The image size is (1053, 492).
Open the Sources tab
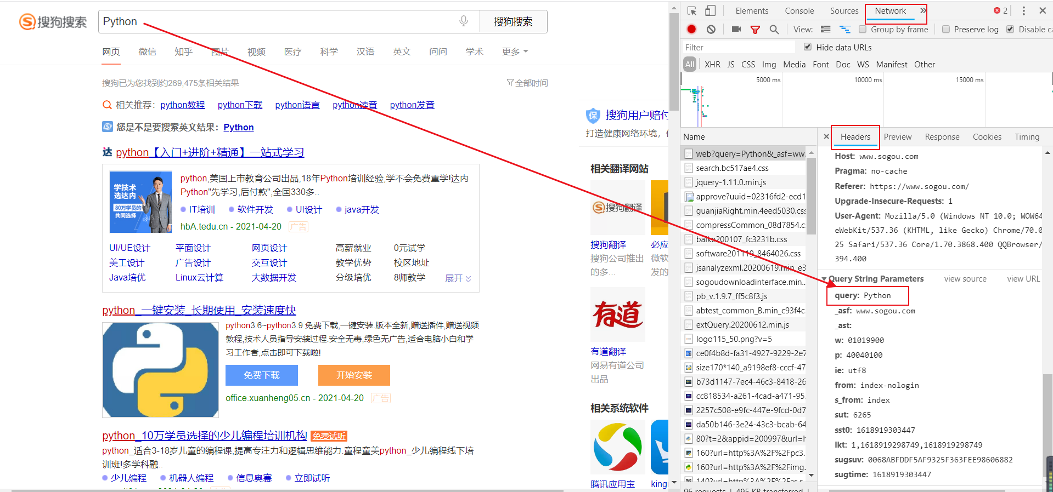coord(844,11)
